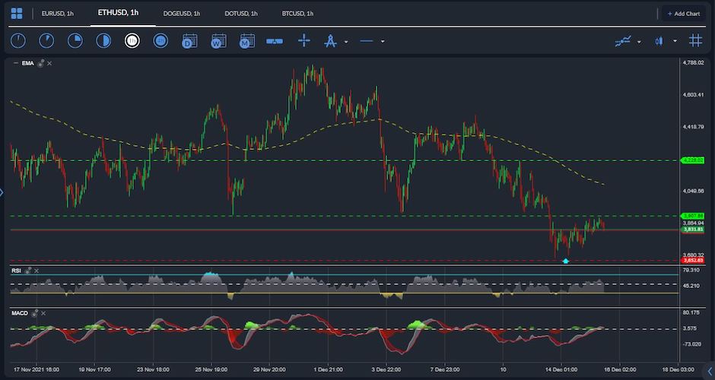Open the indicators chart-lines icon
Viewport: 715px width, 380px height.
coord(623,42)
